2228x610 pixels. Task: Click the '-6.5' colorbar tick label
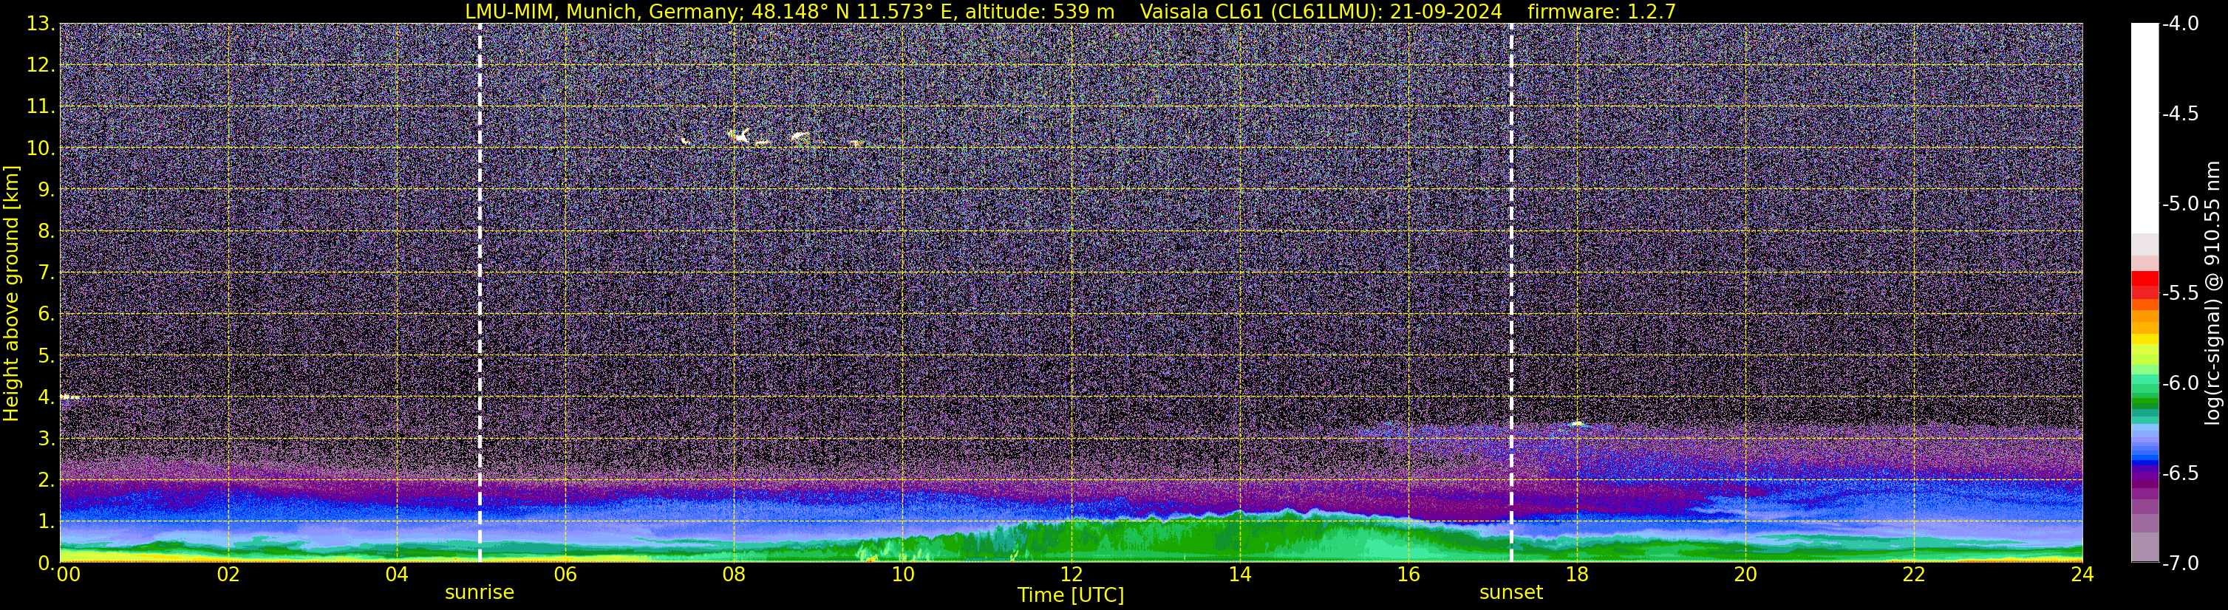[x=2179, y=473]
